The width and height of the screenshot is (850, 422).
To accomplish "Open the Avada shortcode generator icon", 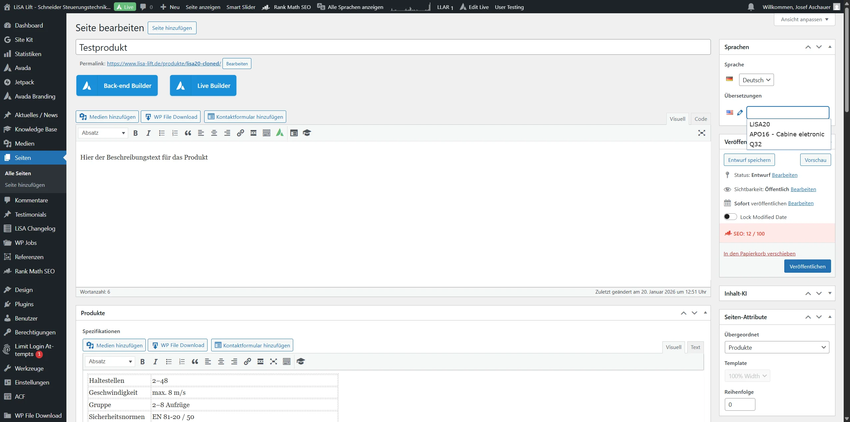I will point(280,133).
